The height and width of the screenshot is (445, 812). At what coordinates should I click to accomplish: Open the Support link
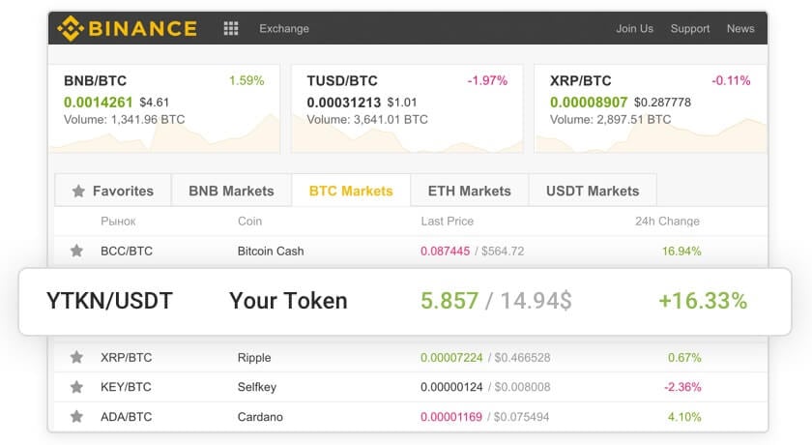[x=690, y=28]
